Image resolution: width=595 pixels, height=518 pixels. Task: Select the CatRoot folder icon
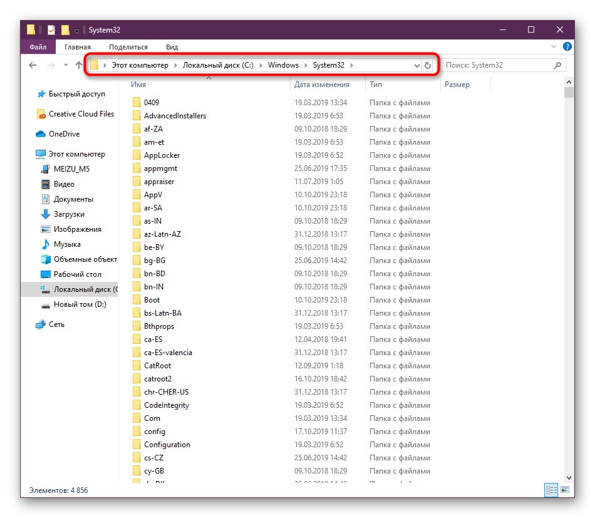(x=137, y=366)
